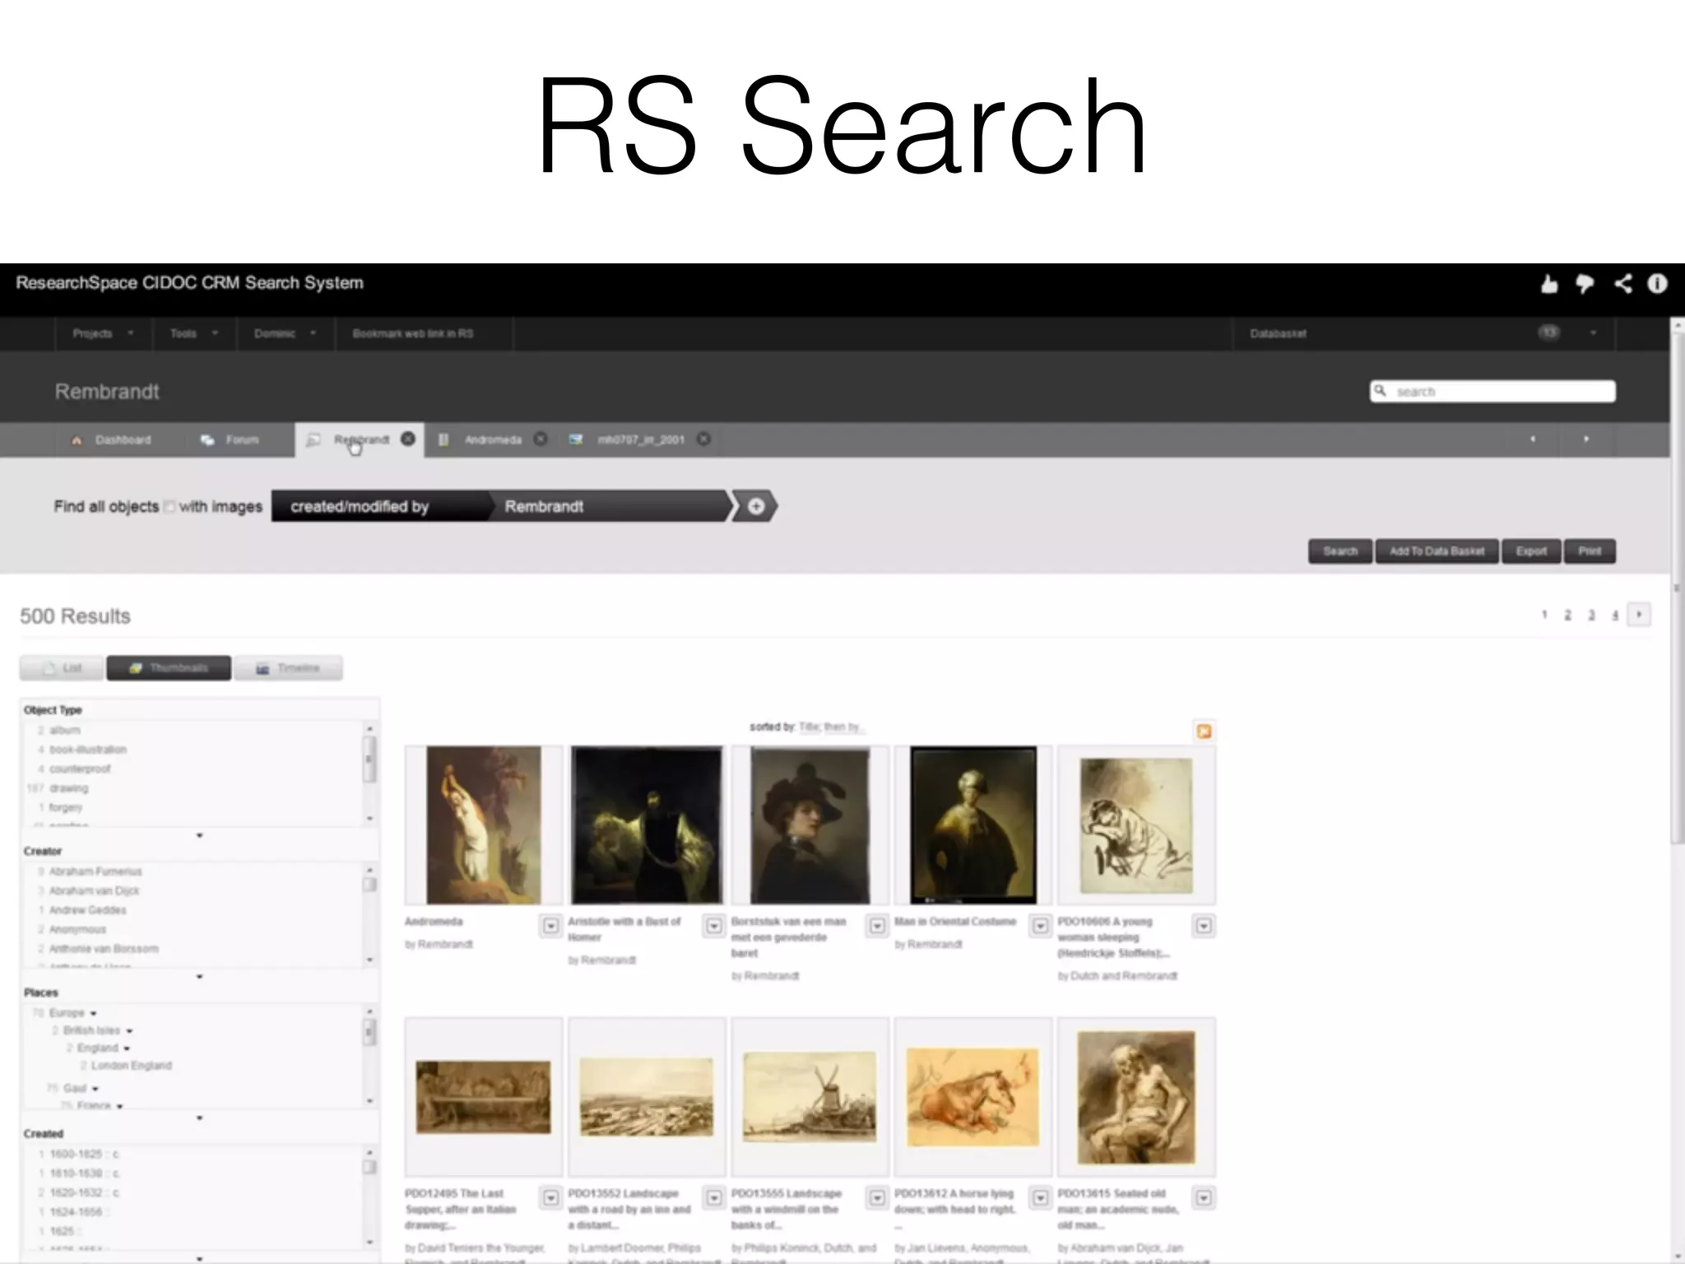Screen dimensions: 1685x1264
Task: Click the magnifier icon in search box
Action: coord(1381,391)
